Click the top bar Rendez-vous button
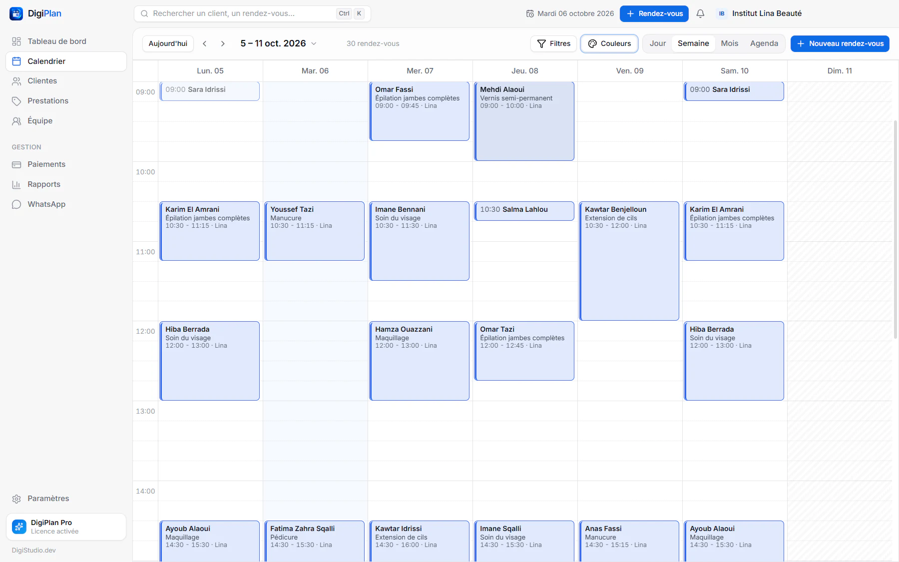This screenshot has height=562, width=899. point(654,13)
